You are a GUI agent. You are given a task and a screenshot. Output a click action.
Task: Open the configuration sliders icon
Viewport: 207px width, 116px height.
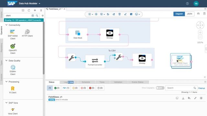198,14
